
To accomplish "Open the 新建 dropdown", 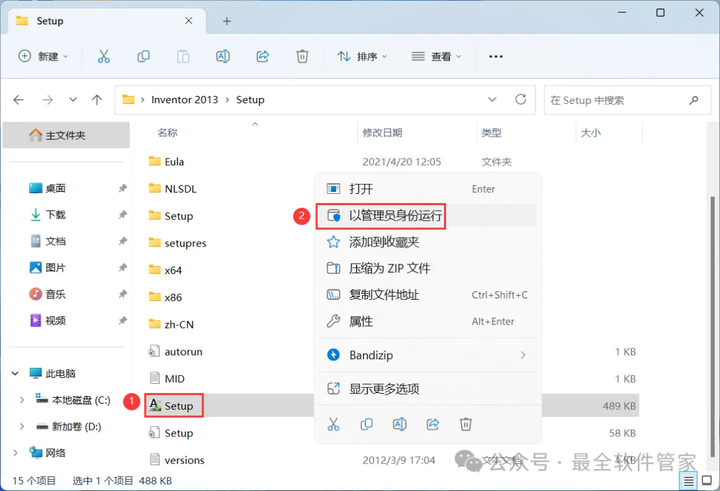I will pyautogui.click(x=43, y=57).
